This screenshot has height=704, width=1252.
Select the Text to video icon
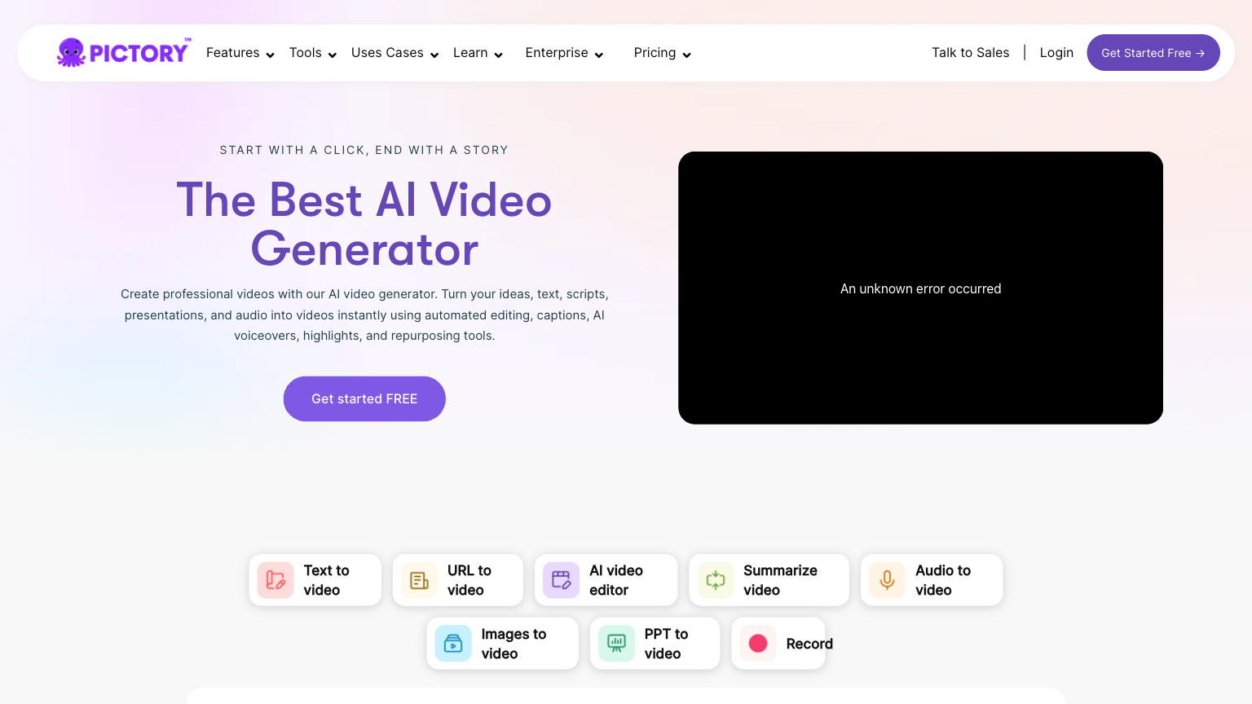276,580
